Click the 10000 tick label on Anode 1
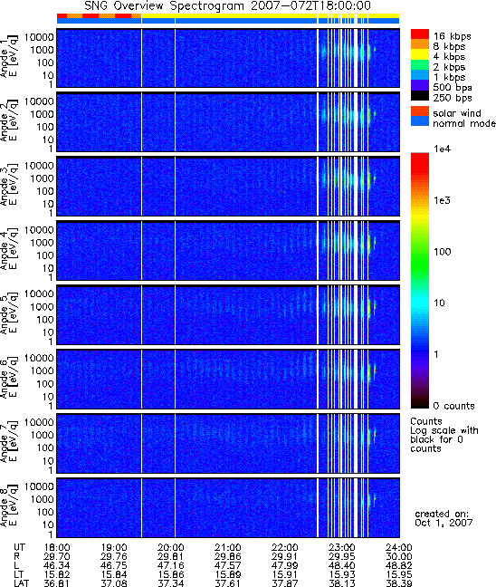Viewport: 496px width, 587px height. pyautogui.click(x=39, y=37)
